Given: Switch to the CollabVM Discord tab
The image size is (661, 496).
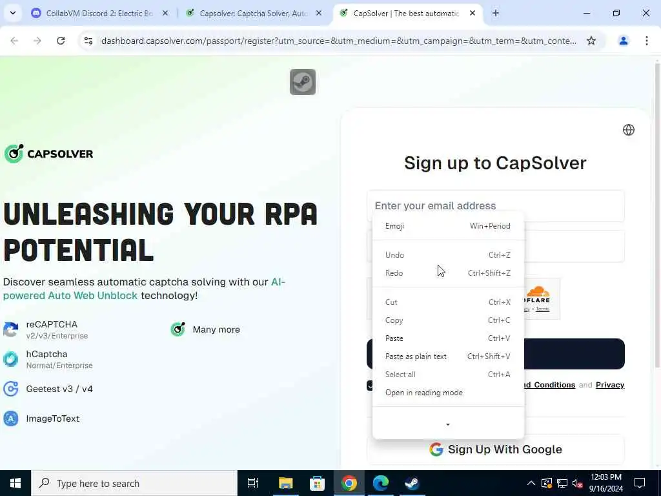Looking at the screenshot, I should coord(99,13).
